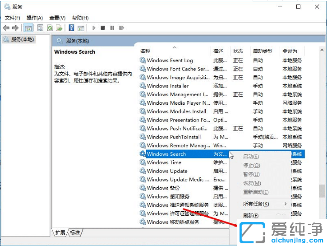The height and width of the screenshot is (246, 327).
Task: Open the 帮助(H) menu
Action: tap(80, 18)
